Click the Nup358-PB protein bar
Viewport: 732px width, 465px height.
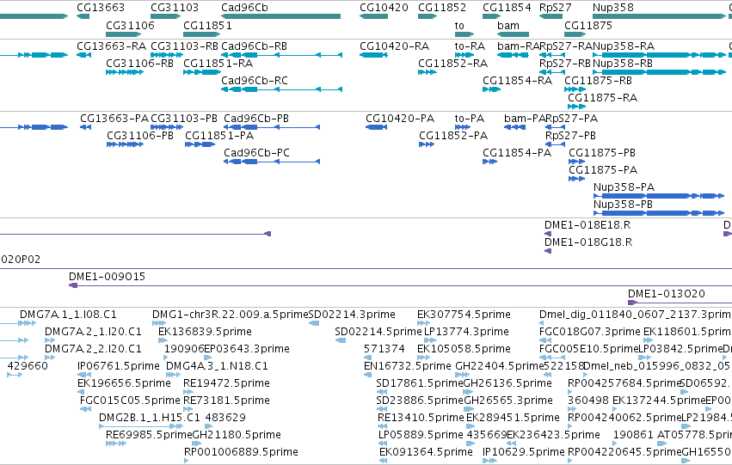(x=658, y=213)
